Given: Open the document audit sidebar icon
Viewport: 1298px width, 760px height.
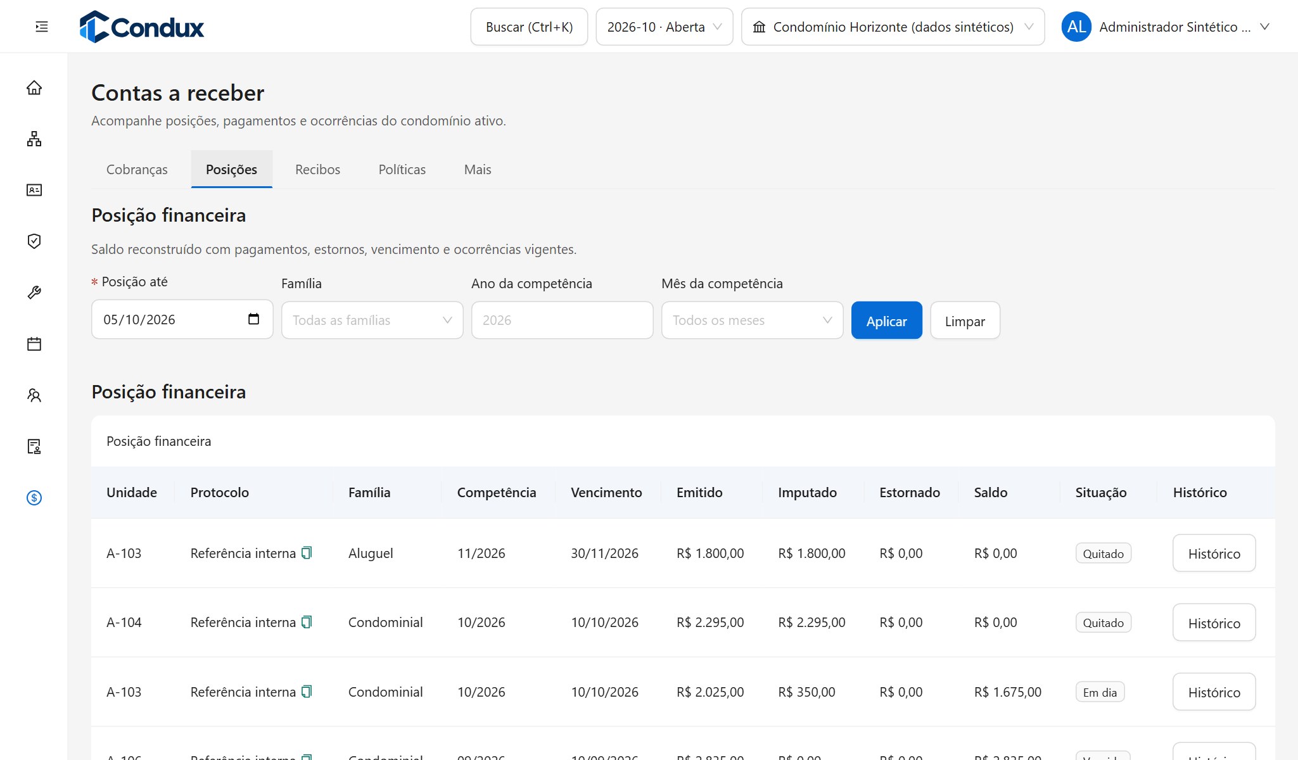Looking at the screenshot, I should (34, 446).
